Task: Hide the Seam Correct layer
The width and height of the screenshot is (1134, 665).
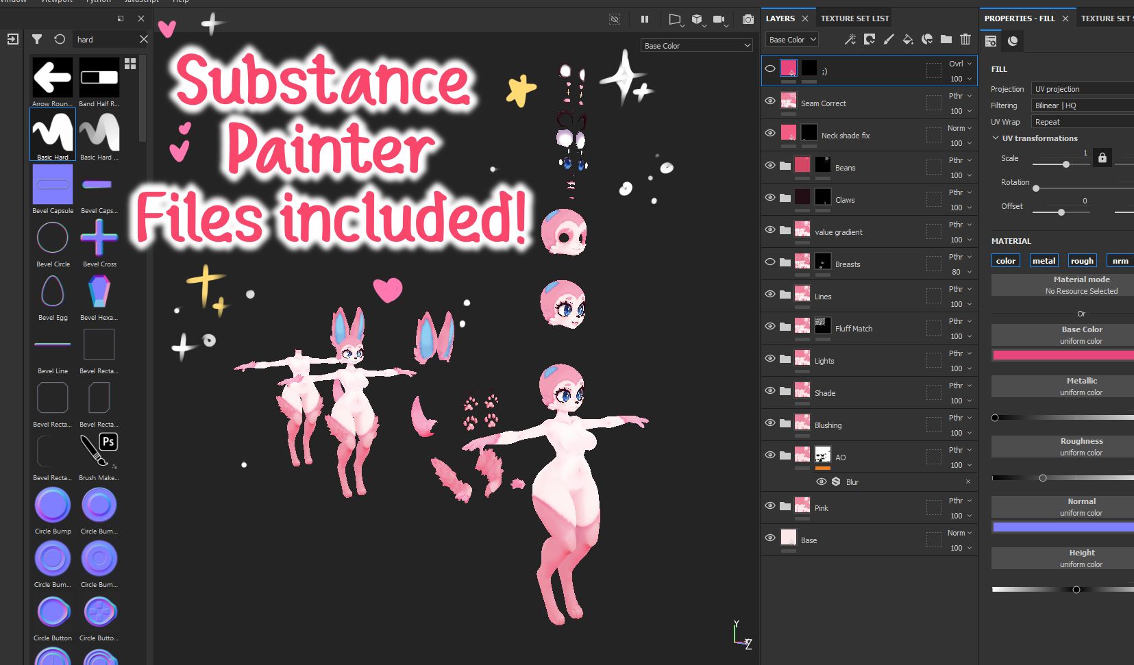Action: tap(770, 101)
